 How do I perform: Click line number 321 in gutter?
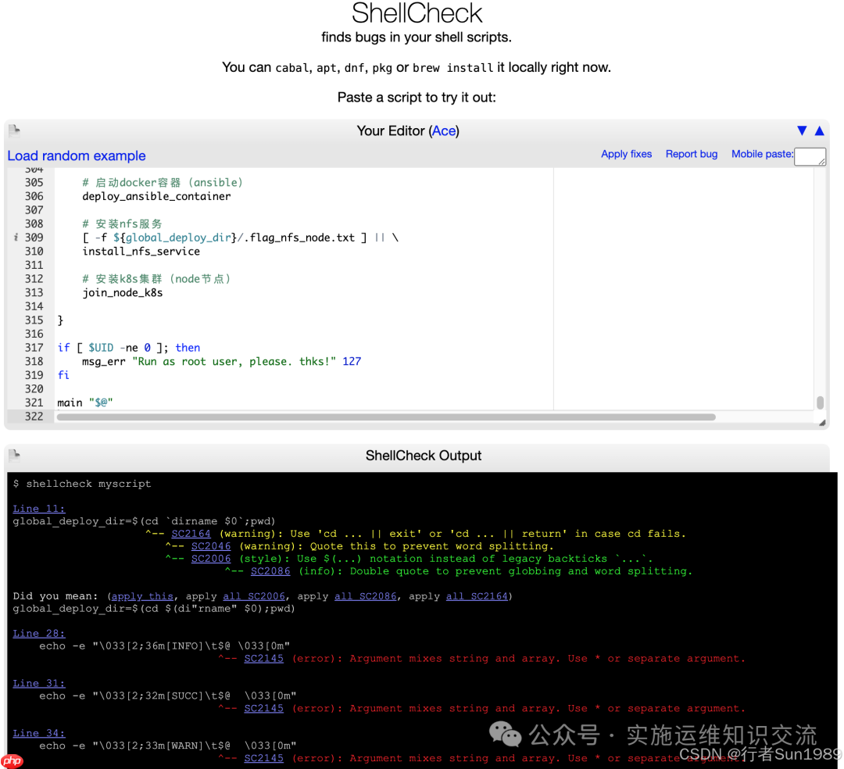point(34,402)
